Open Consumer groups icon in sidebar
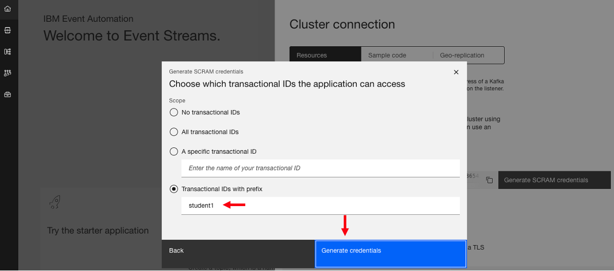 [7, 73]
